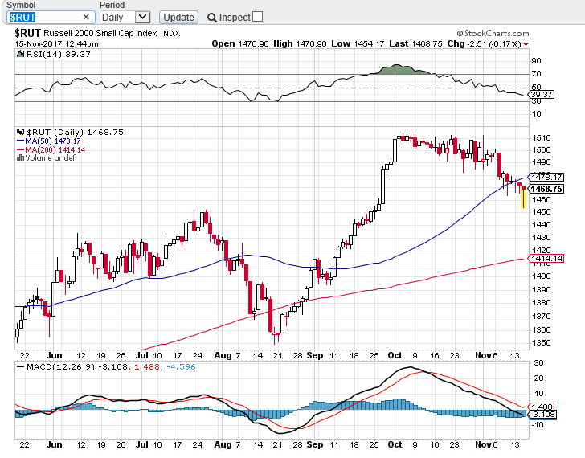
Task: Click the RSI 70 level axis label
Action: tap(537, 74)
